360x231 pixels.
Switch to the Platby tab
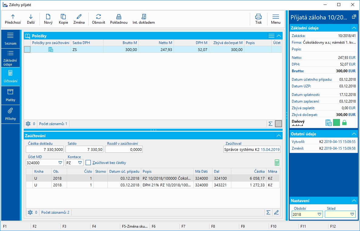[10, 95]
